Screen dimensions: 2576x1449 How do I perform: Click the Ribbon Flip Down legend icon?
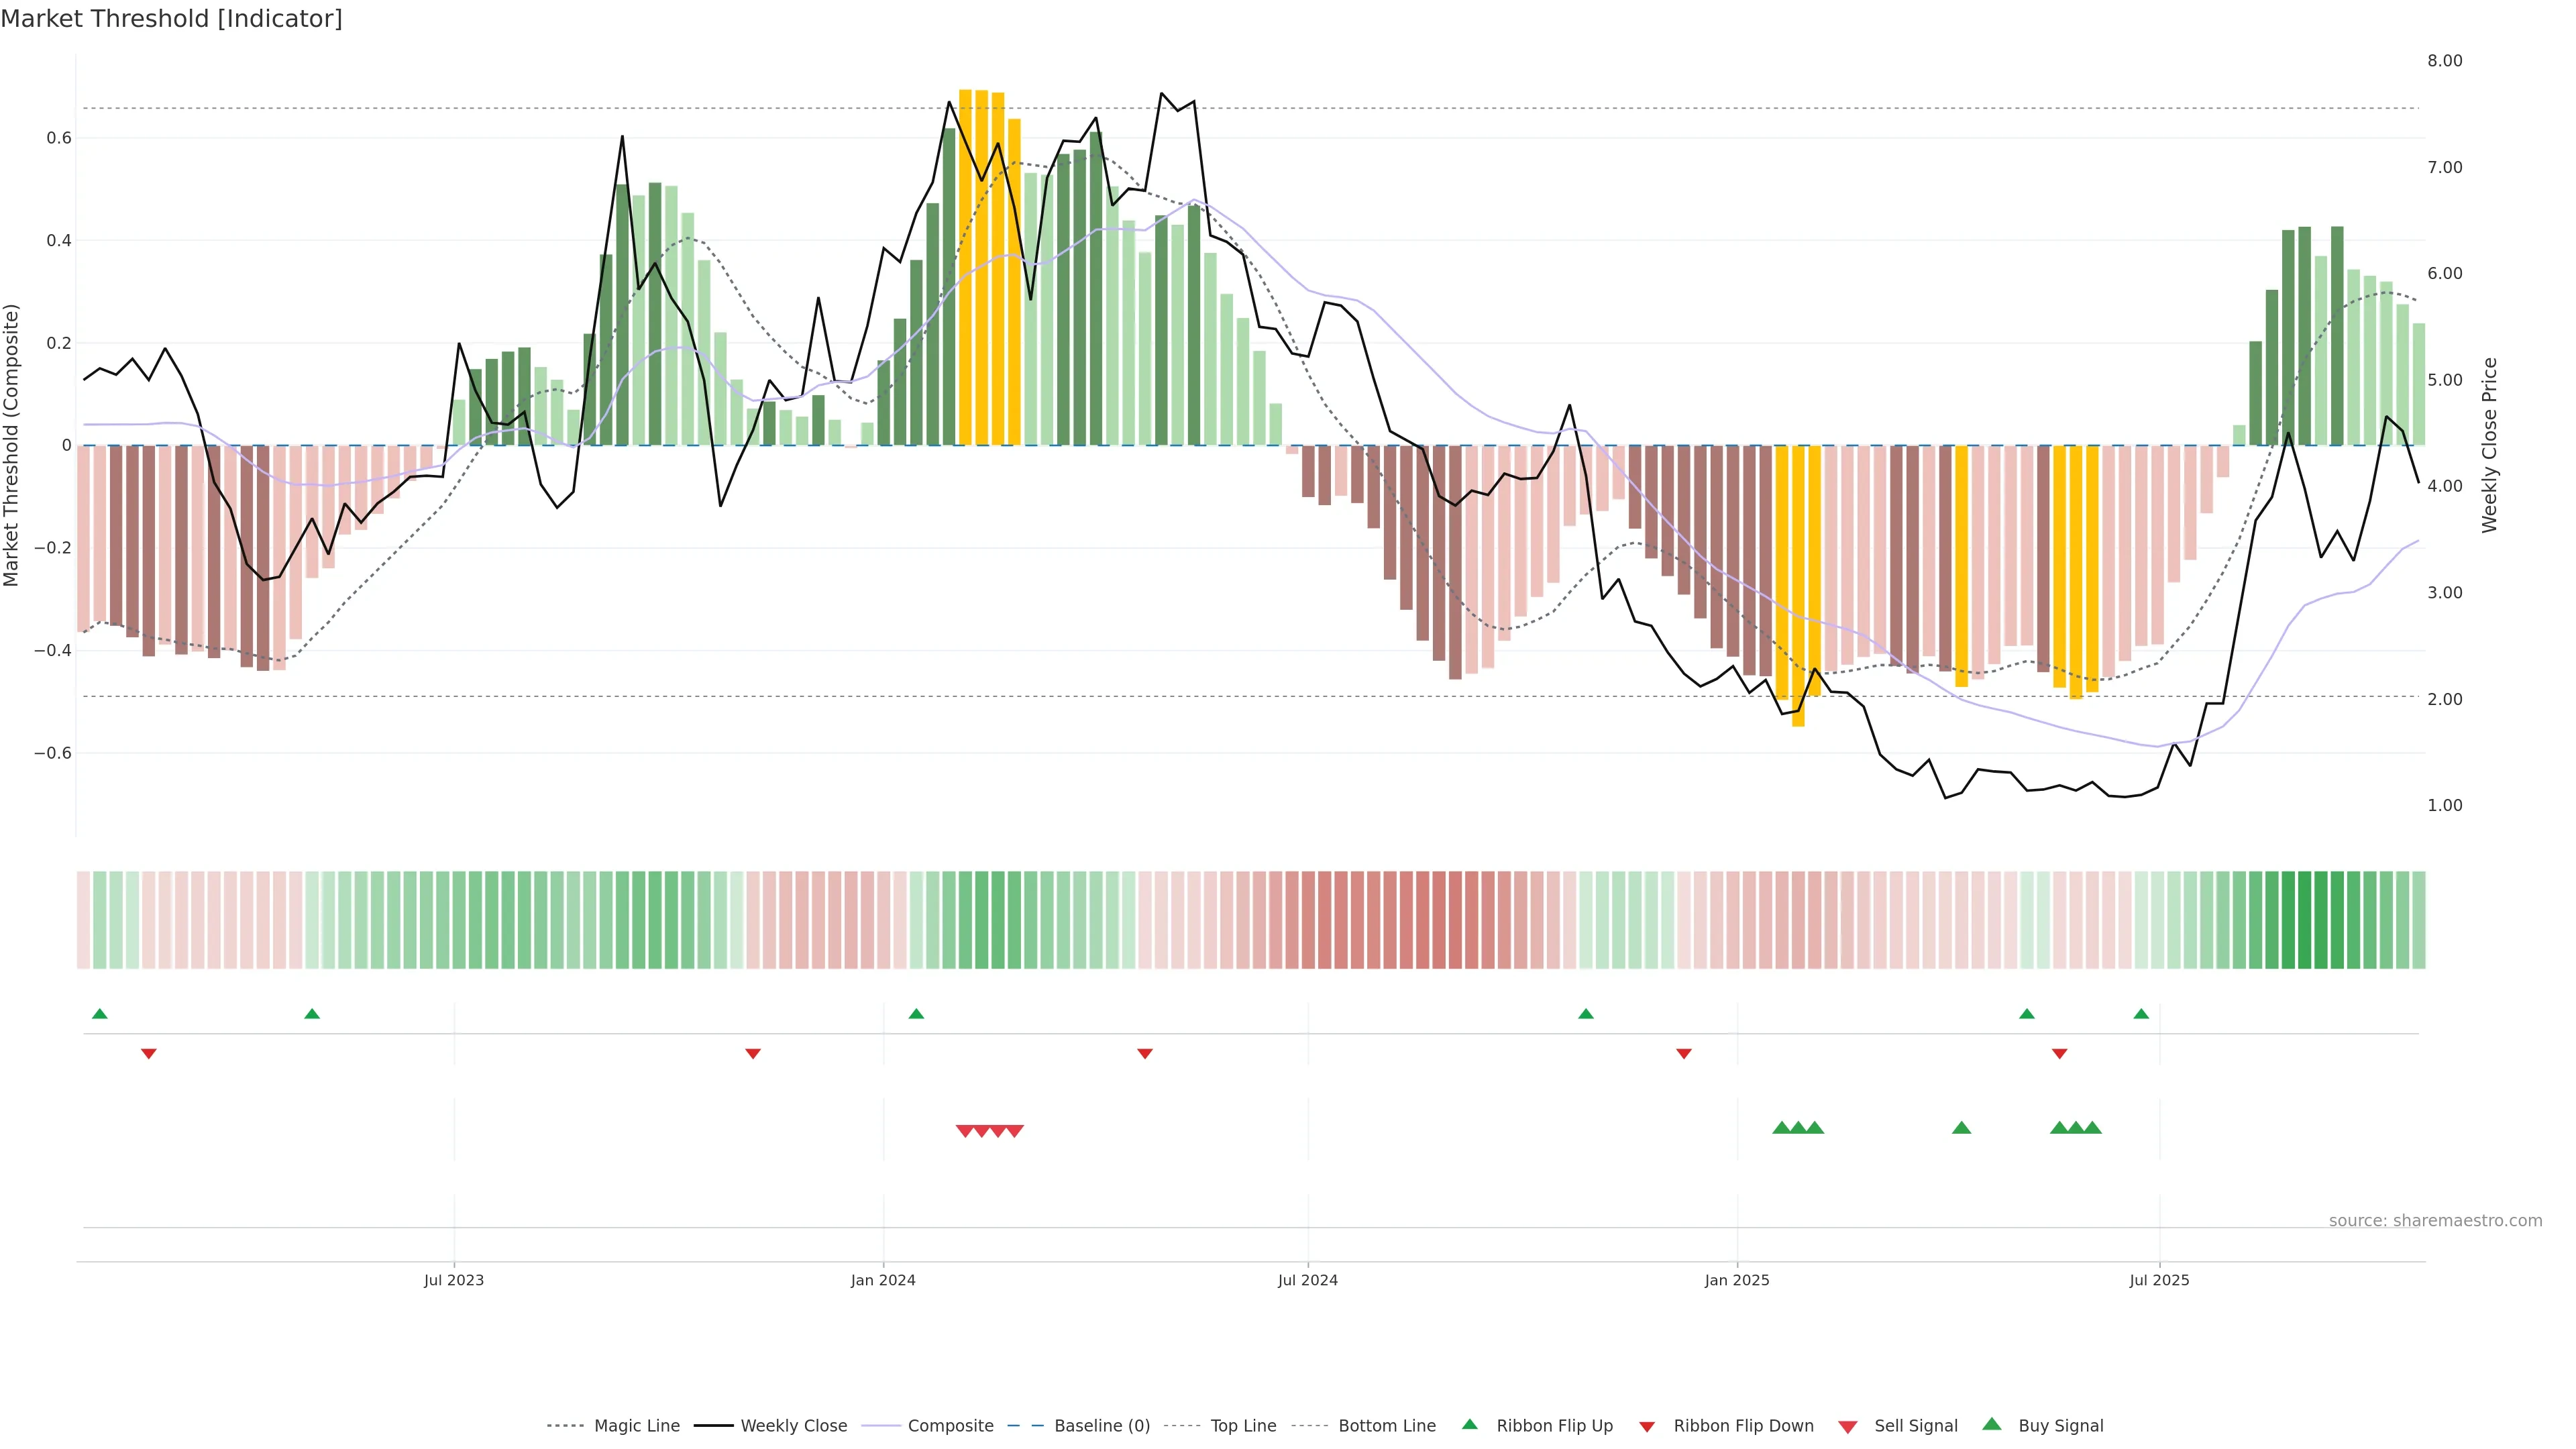[1647, 1426]
